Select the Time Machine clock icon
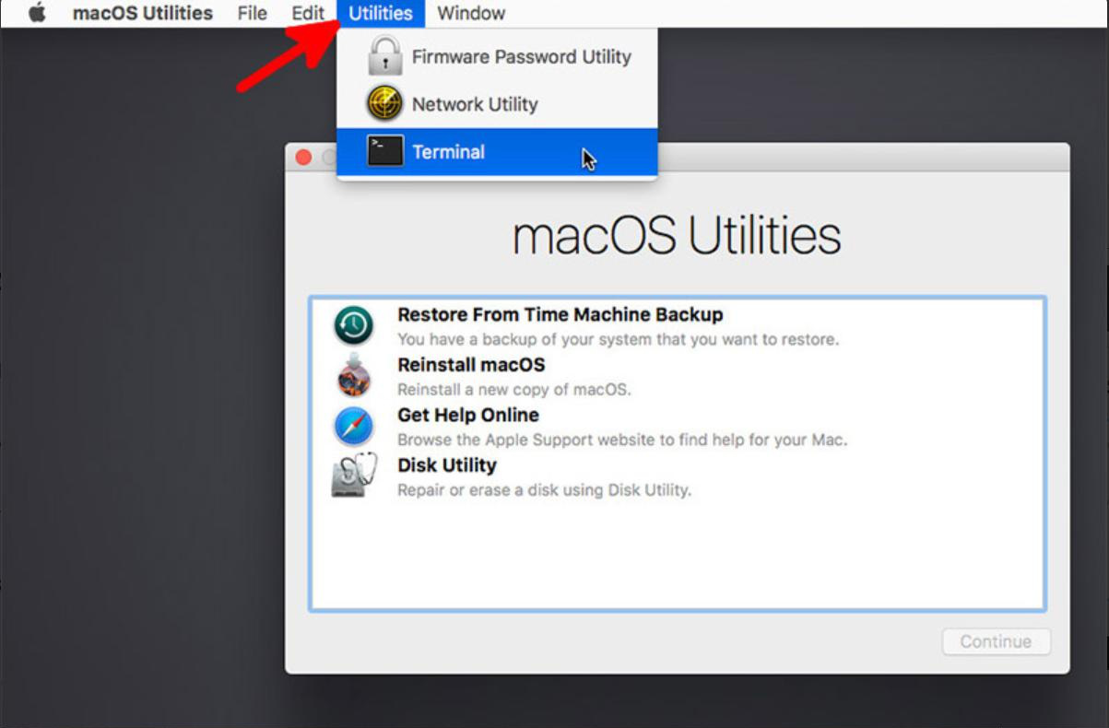This screenshot has height=728, width=1109. coord(354,326)
